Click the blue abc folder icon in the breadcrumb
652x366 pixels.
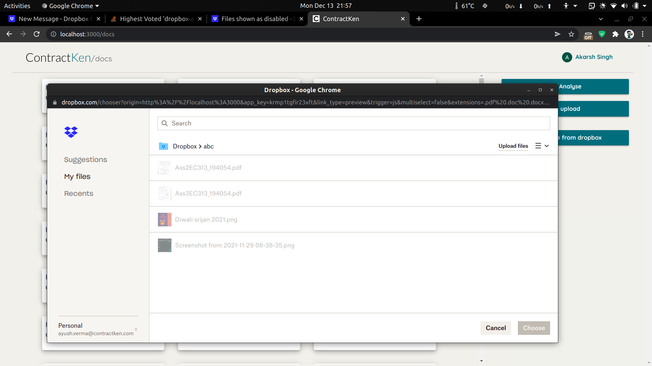point(164,146)
